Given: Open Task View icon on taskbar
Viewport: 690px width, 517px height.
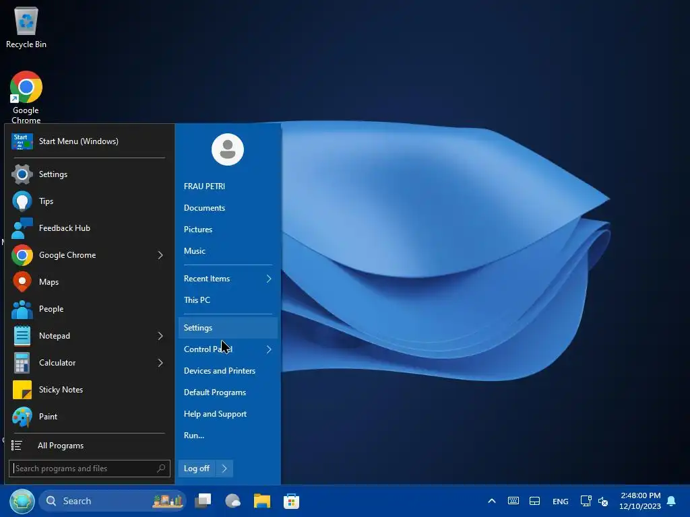Looking at the screenshot, I should click(x=203, y=501).
